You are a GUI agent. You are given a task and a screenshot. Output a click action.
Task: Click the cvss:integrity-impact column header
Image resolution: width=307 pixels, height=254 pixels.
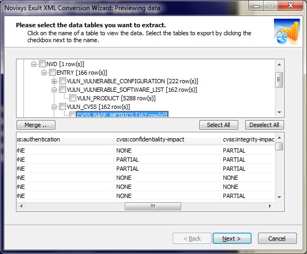click(x=248, y=139)
